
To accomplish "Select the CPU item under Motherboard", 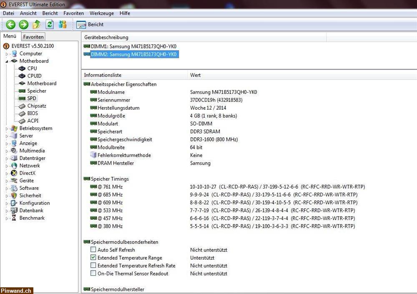I will coord(32,68).
